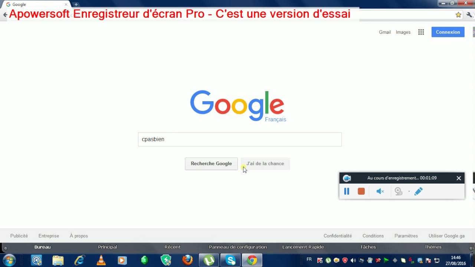Viewport: 475px width, 267px height.
Task: Select the Principal toolbar item
Action: tap(108, 247)
